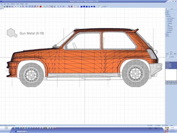Click the blue cone primitive icon

coord(89,6)
